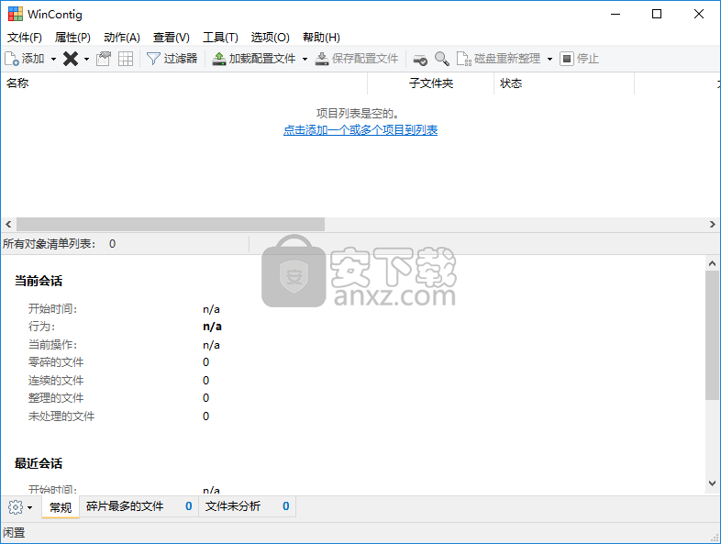
Task: Expand the 加载配置文件 dropdown arrow
Action: [x=305, y=59]
